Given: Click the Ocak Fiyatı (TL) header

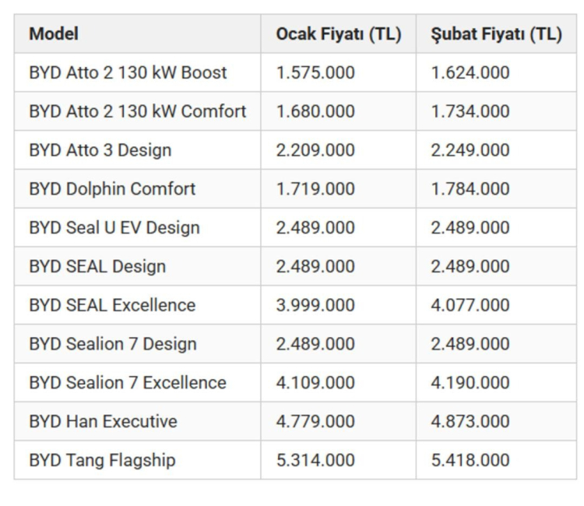Looking at the screenshot, I should click(x=338, y=34).
